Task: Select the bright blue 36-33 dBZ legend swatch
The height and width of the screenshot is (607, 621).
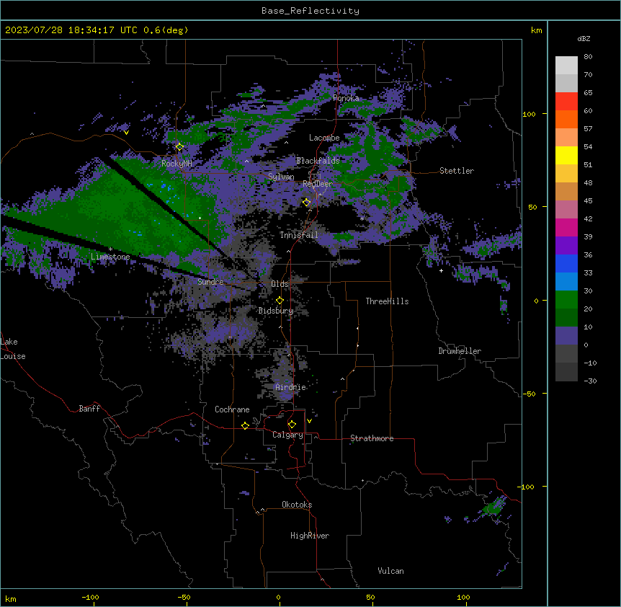Action: click(566, 263)
